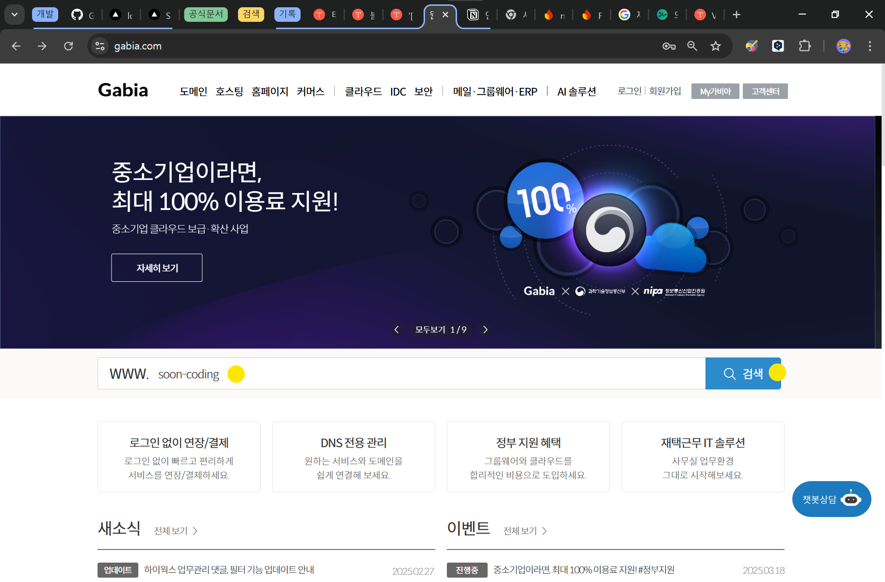Viewport: 885px width, 582px height.
Task: Minimize the browser window
Action: click(x=802, y=15)
